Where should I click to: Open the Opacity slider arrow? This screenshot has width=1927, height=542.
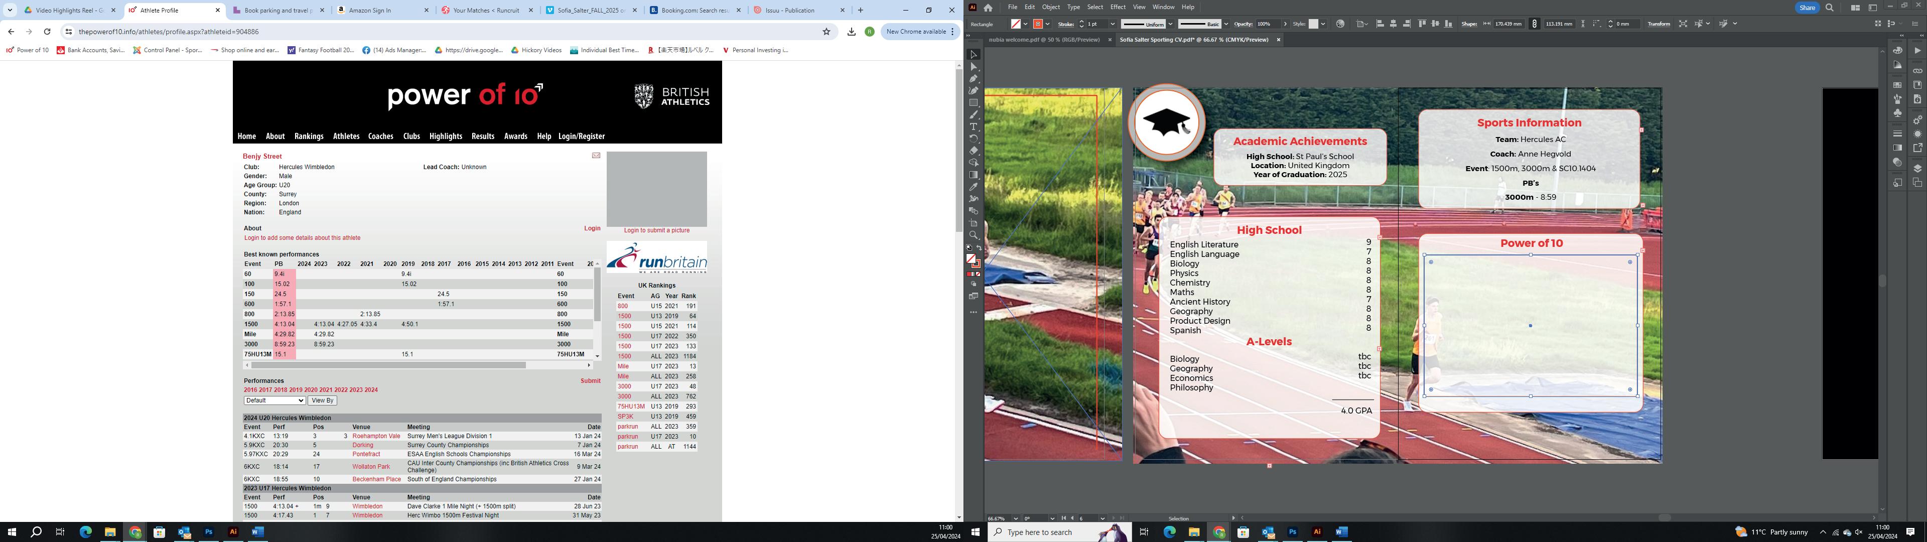(x=1285, y=24)
